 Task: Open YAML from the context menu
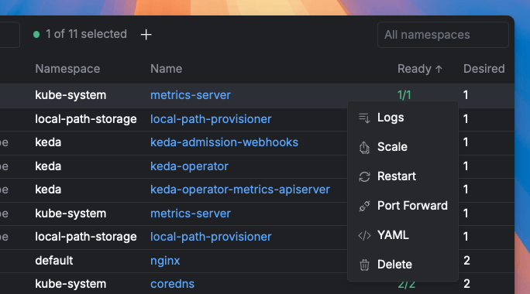pyautogui.click(x=403, y=235)
